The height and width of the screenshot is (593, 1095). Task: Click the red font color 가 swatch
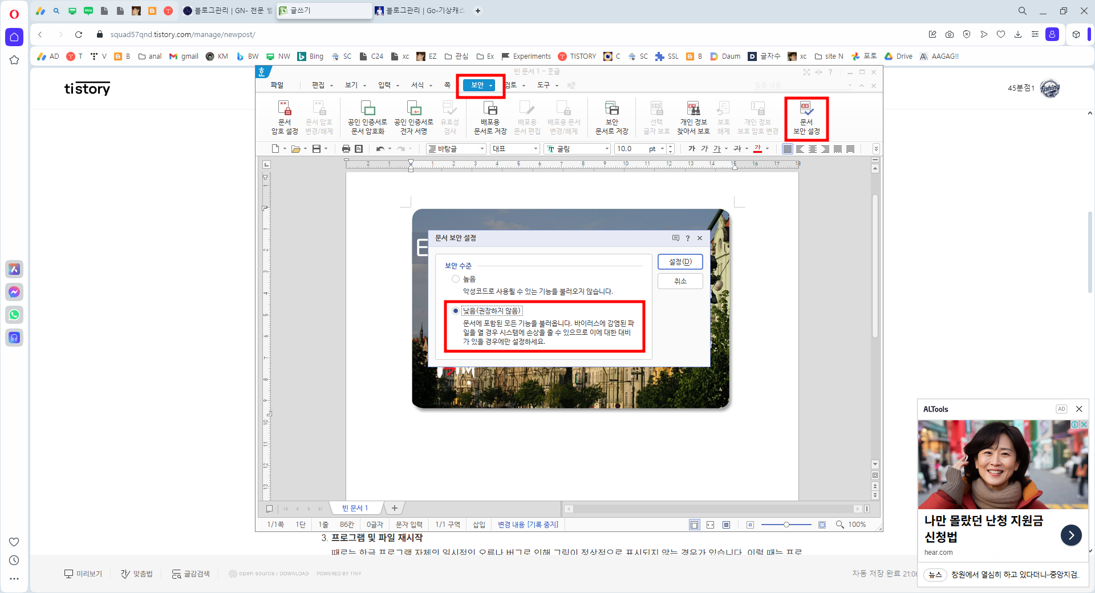click(x=757, y=149)
